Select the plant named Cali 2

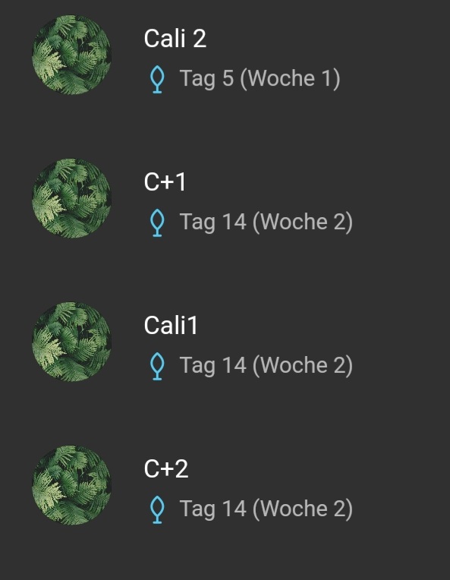point(175,39)
